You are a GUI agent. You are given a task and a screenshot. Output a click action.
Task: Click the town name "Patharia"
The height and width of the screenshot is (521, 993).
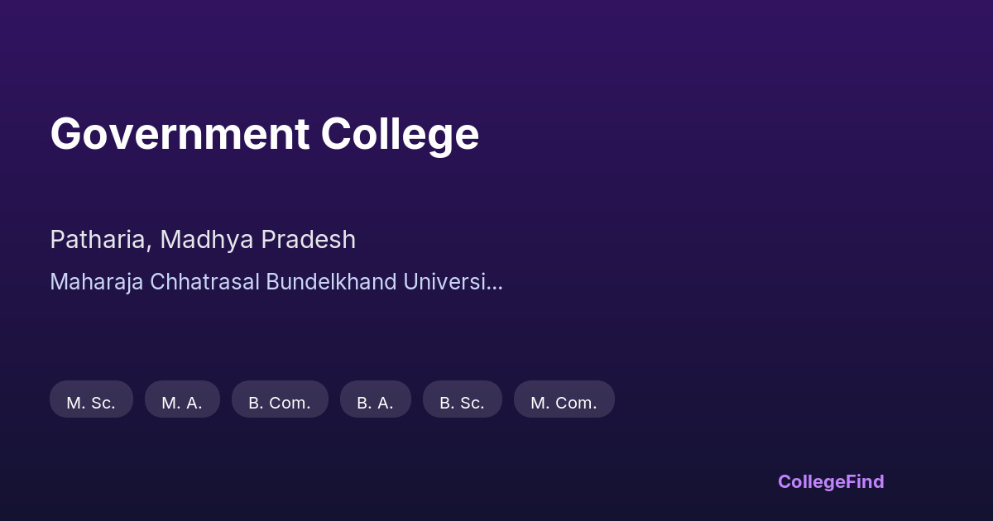click(x=99, y=240)
